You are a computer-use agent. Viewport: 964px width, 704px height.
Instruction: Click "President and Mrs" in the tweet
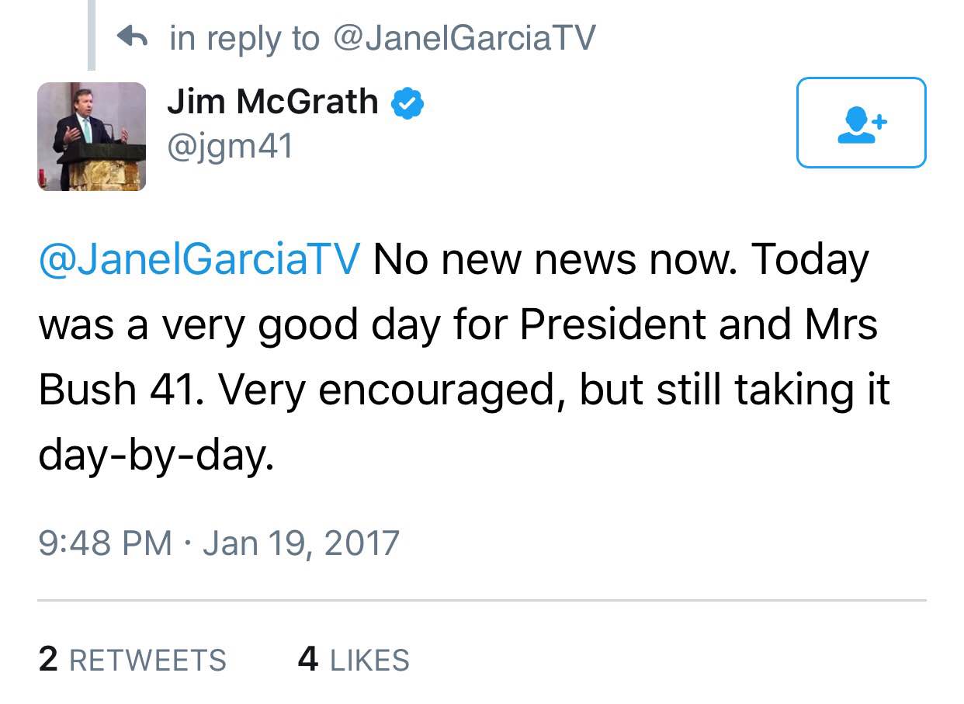point(699,325)
